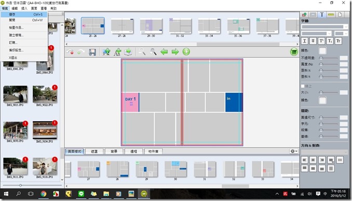
Task: Click the add photo icon with green plus
Action: coord(106,52)
